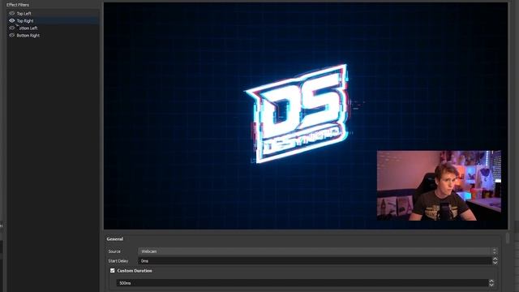
Task: Select the Top Right filter row
Action: point(53,21)
